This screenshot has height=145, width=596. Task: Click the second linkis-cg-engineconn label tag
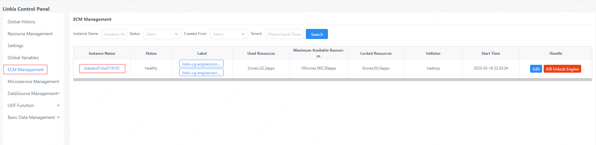point(201,73)
